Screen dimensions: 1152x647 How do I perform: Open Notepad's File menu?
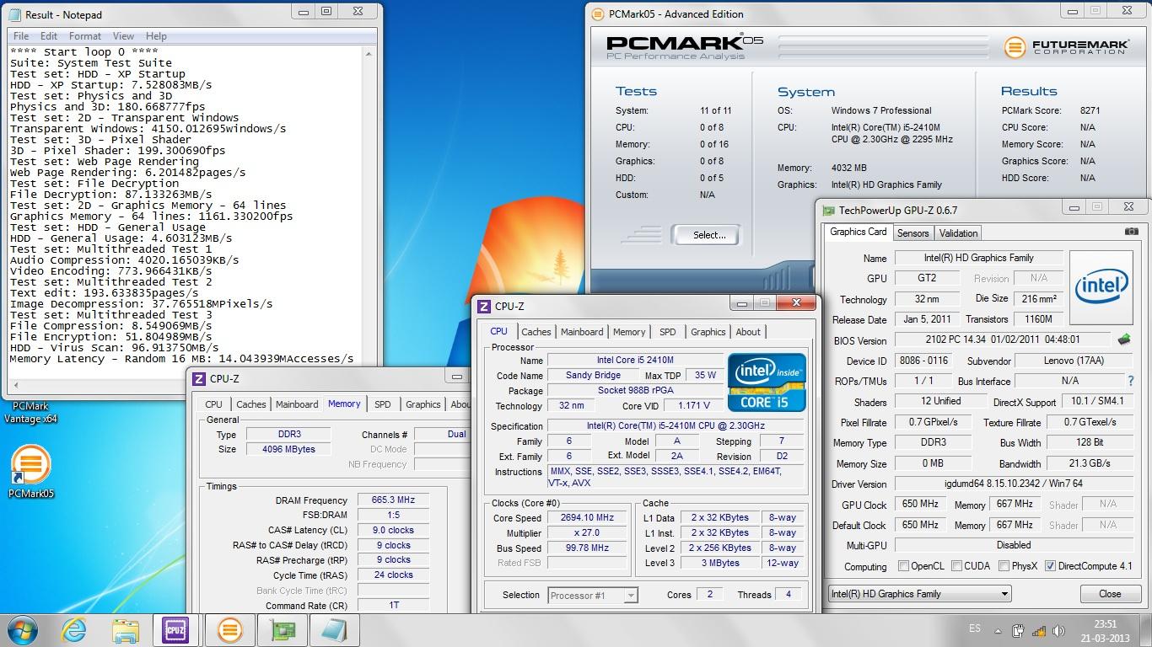click(x=21, y=36)
